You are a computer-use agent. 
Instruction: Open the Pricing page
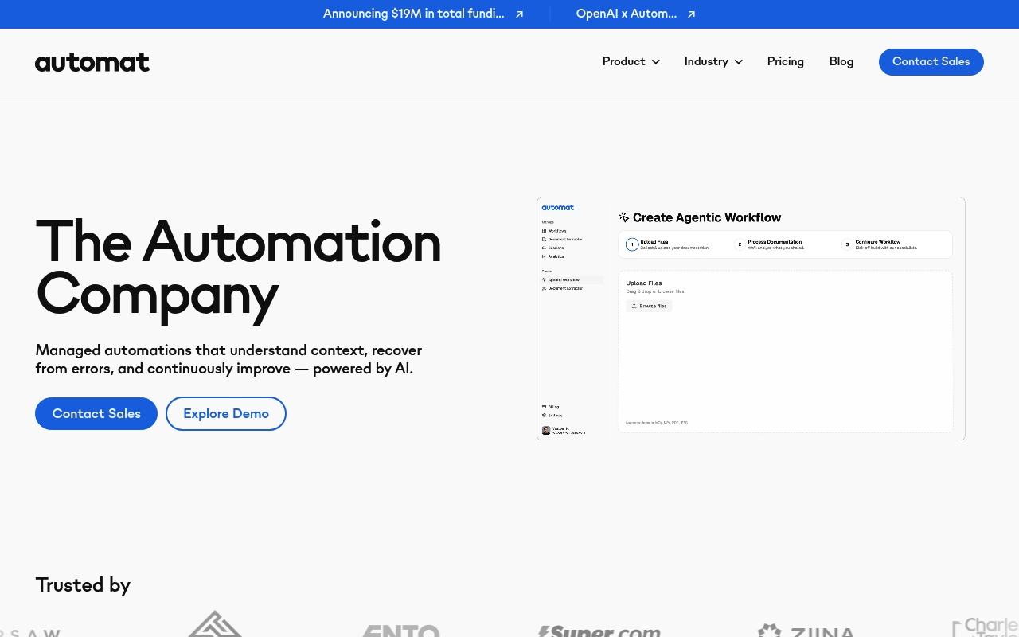(786, 61)
